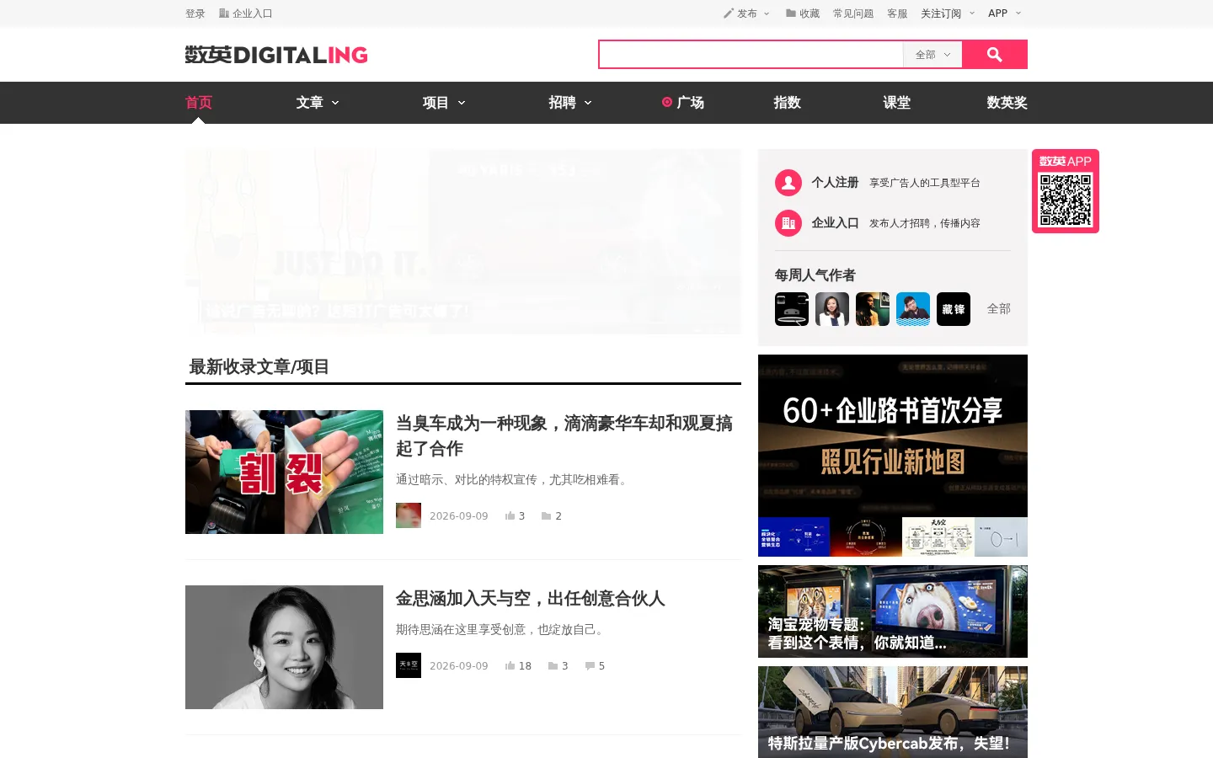Screen dimensions: 1213x758
Task: Click the pencil 发布 icon
Action: pyautogui.click(x=729, y=13)
